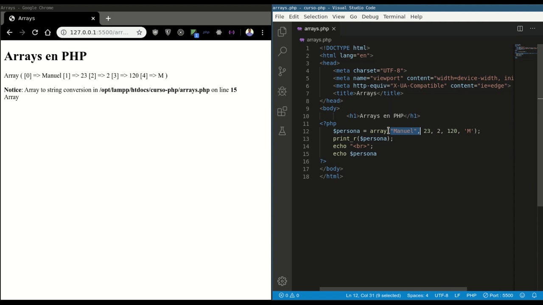Click the print_r($persona); code on line 13
The image size is (543, 305).
coord(363,139)
